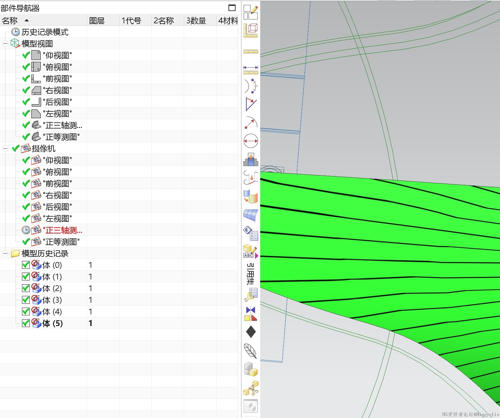Open the key properties icon
This screenshot has width=500, height=418.
[x=250, y=295]
